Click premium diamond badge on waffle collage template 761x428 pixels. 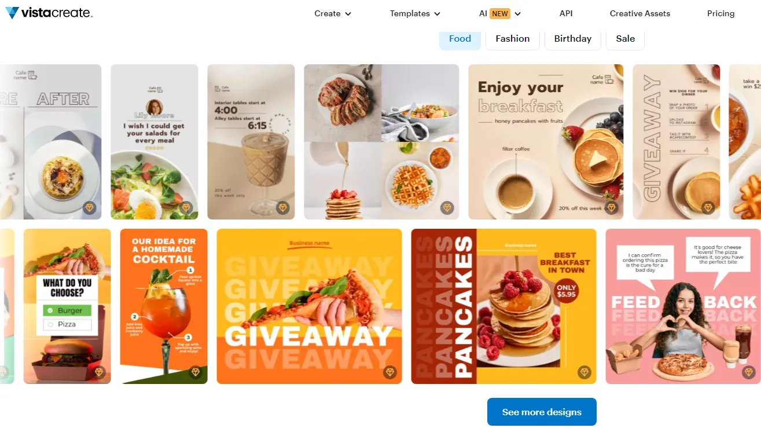[447, 207]
